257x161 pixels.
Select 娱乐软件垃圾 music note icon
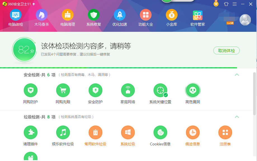63,132
